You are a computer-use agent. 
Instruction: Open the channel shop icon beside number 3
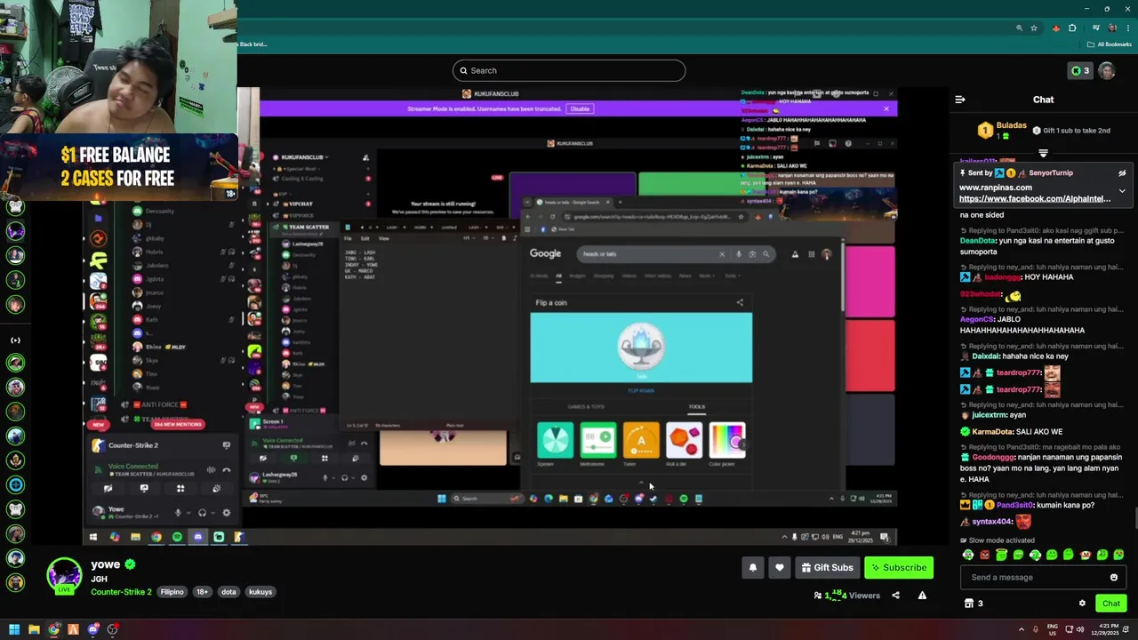pyautogui.click(x=969, y=604)
